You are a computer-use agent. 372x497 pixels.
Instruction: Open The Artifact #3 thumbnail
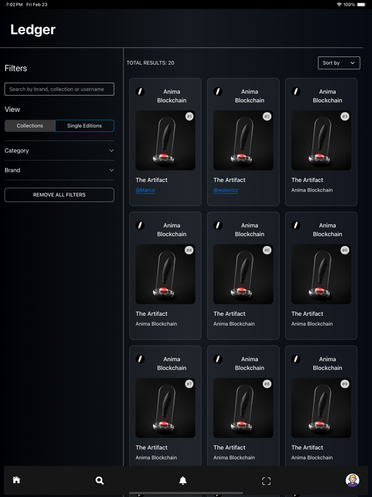321,140
